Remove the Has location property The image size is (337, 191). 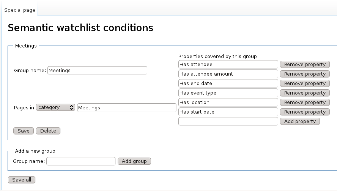pos(305,102)
